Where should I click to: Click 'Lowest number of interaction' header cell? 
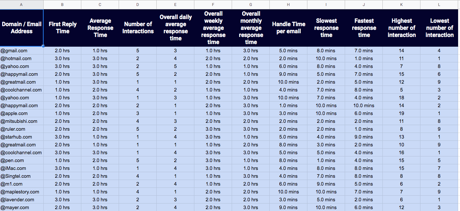(x=439, y=28)
